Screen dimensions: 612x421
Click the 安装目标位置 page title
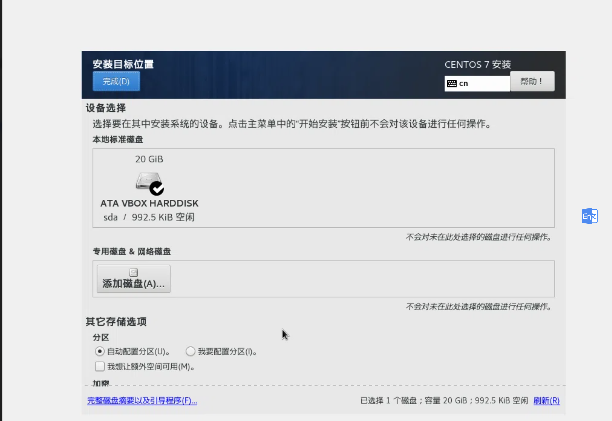(123, 64)
